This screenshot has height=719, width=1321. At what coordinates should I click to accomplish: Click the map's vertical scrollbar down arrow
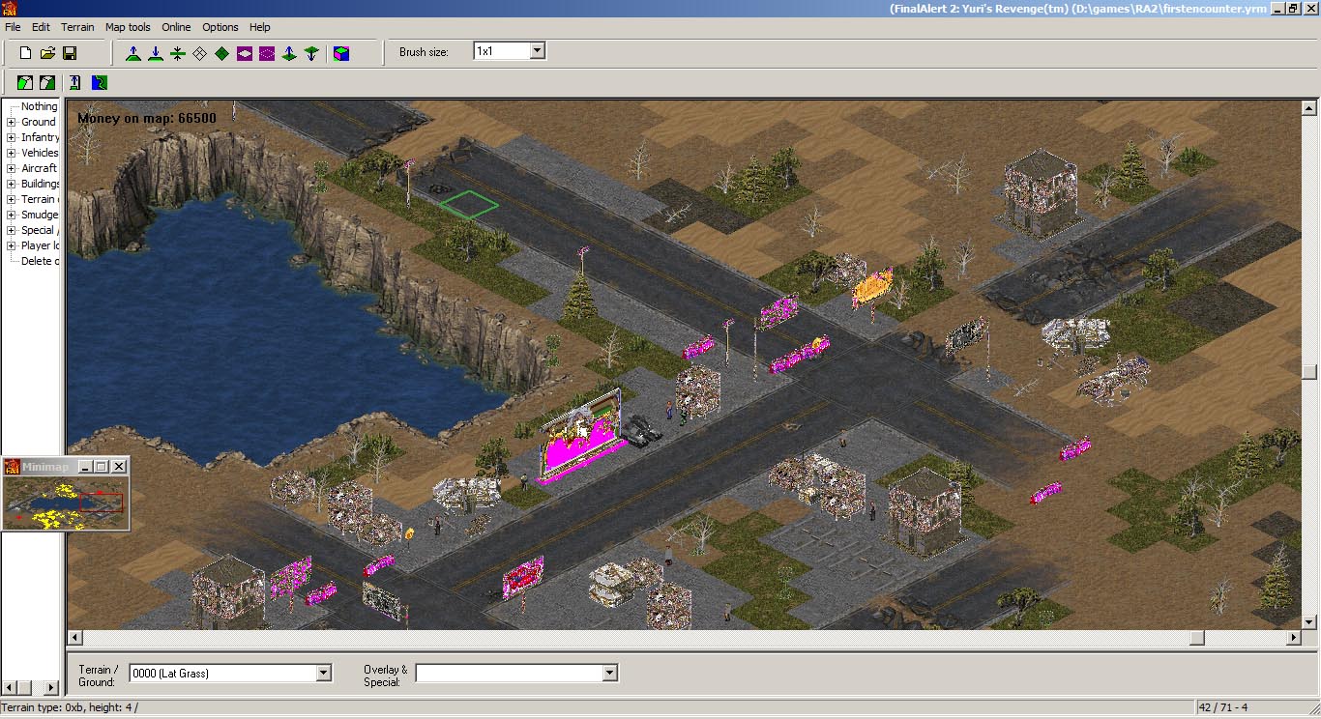point(1309,622)
